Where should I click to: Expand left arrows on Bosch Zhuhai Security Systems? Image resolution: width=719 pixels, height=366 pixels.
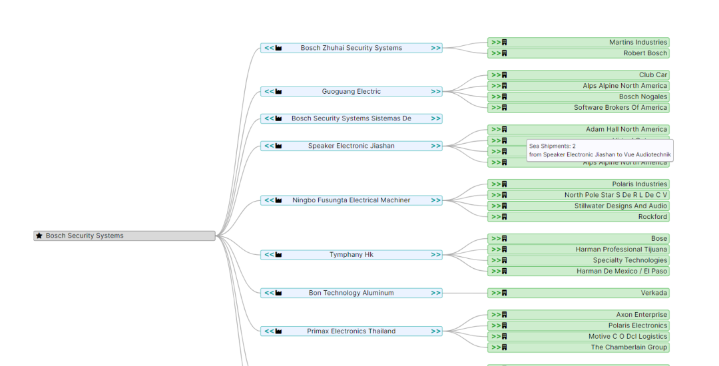click(x=269, y=48)
